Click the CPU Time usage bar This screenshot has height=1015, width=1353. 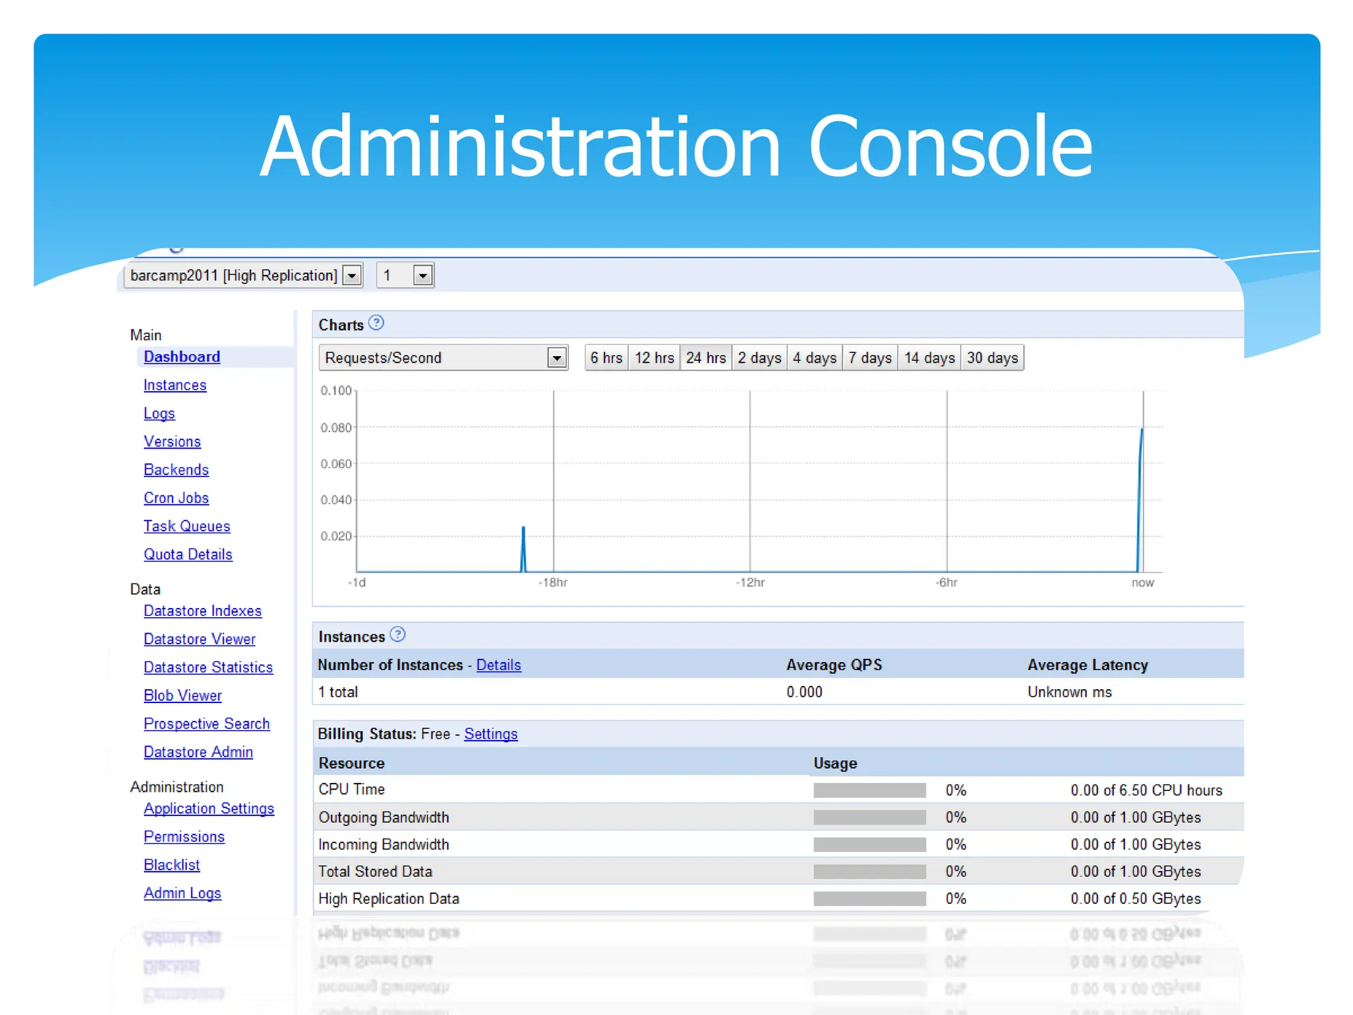tap(869, 790)
